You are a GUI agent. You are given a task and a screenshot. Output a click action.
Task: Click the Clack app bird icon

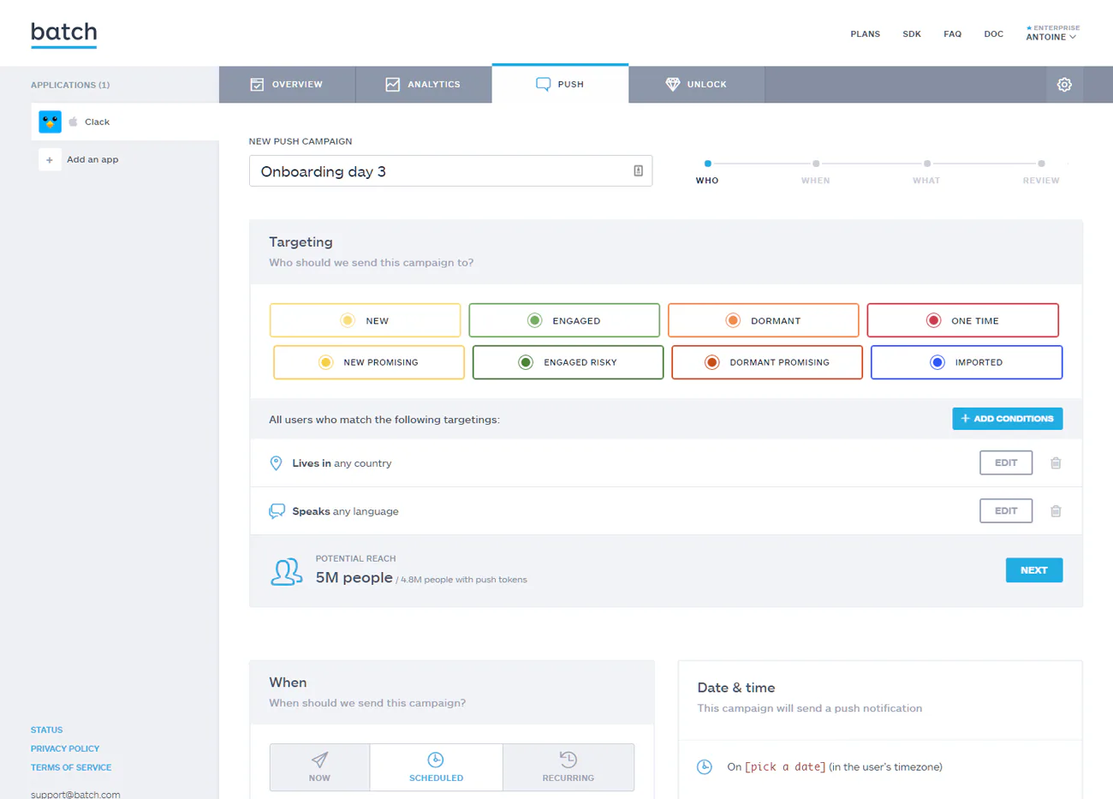point(51,122)
